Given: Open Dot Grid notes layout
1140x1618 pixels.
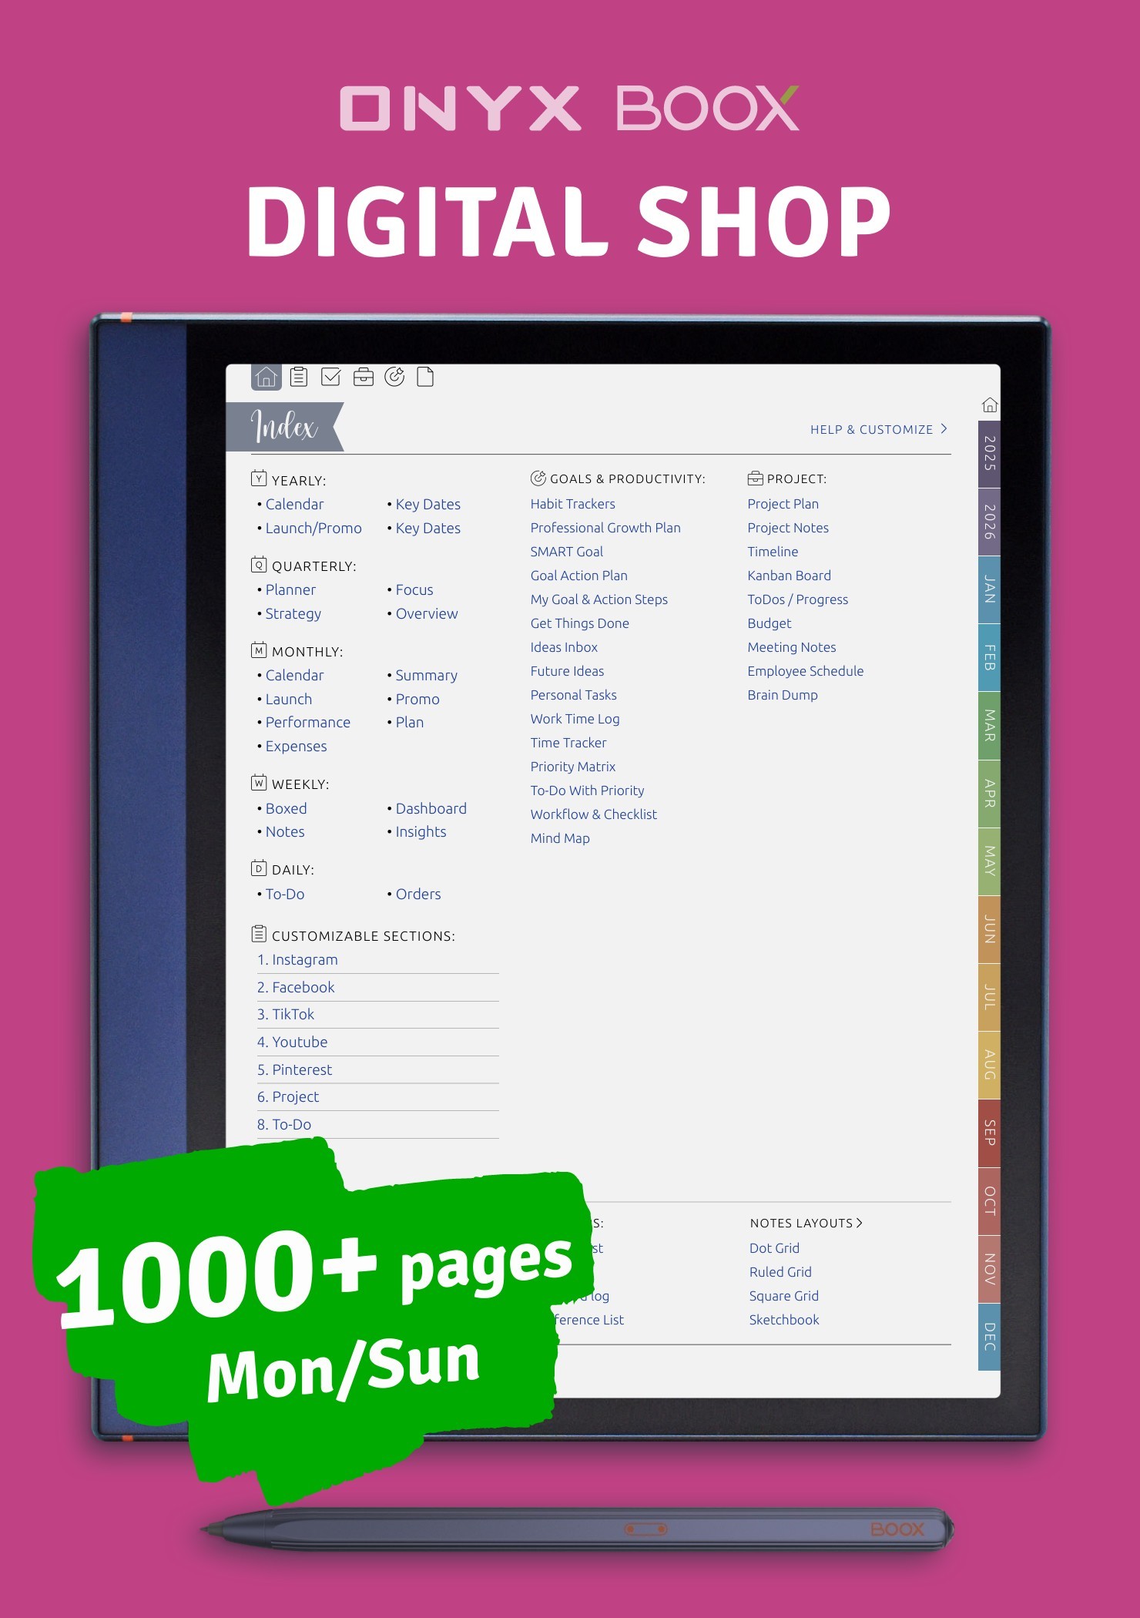Looking at the screenshot, I should [x=775, y=1248].
